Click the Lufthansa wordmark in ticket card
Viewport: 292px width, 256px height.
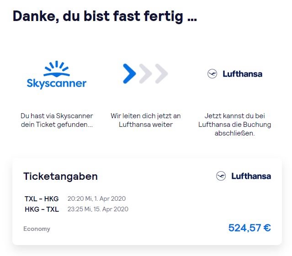click(x=251, y=176)
